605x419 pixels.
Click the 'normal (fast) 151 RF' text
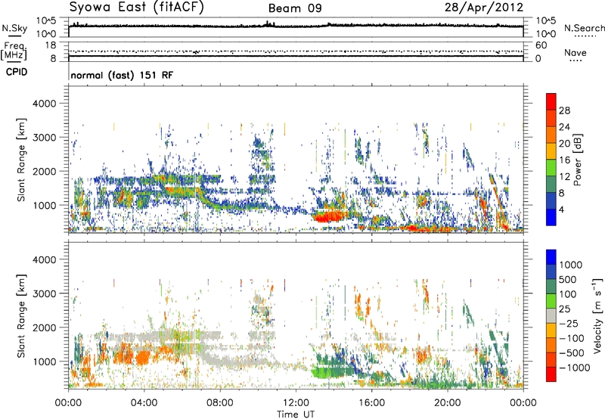tap(122, 75)
